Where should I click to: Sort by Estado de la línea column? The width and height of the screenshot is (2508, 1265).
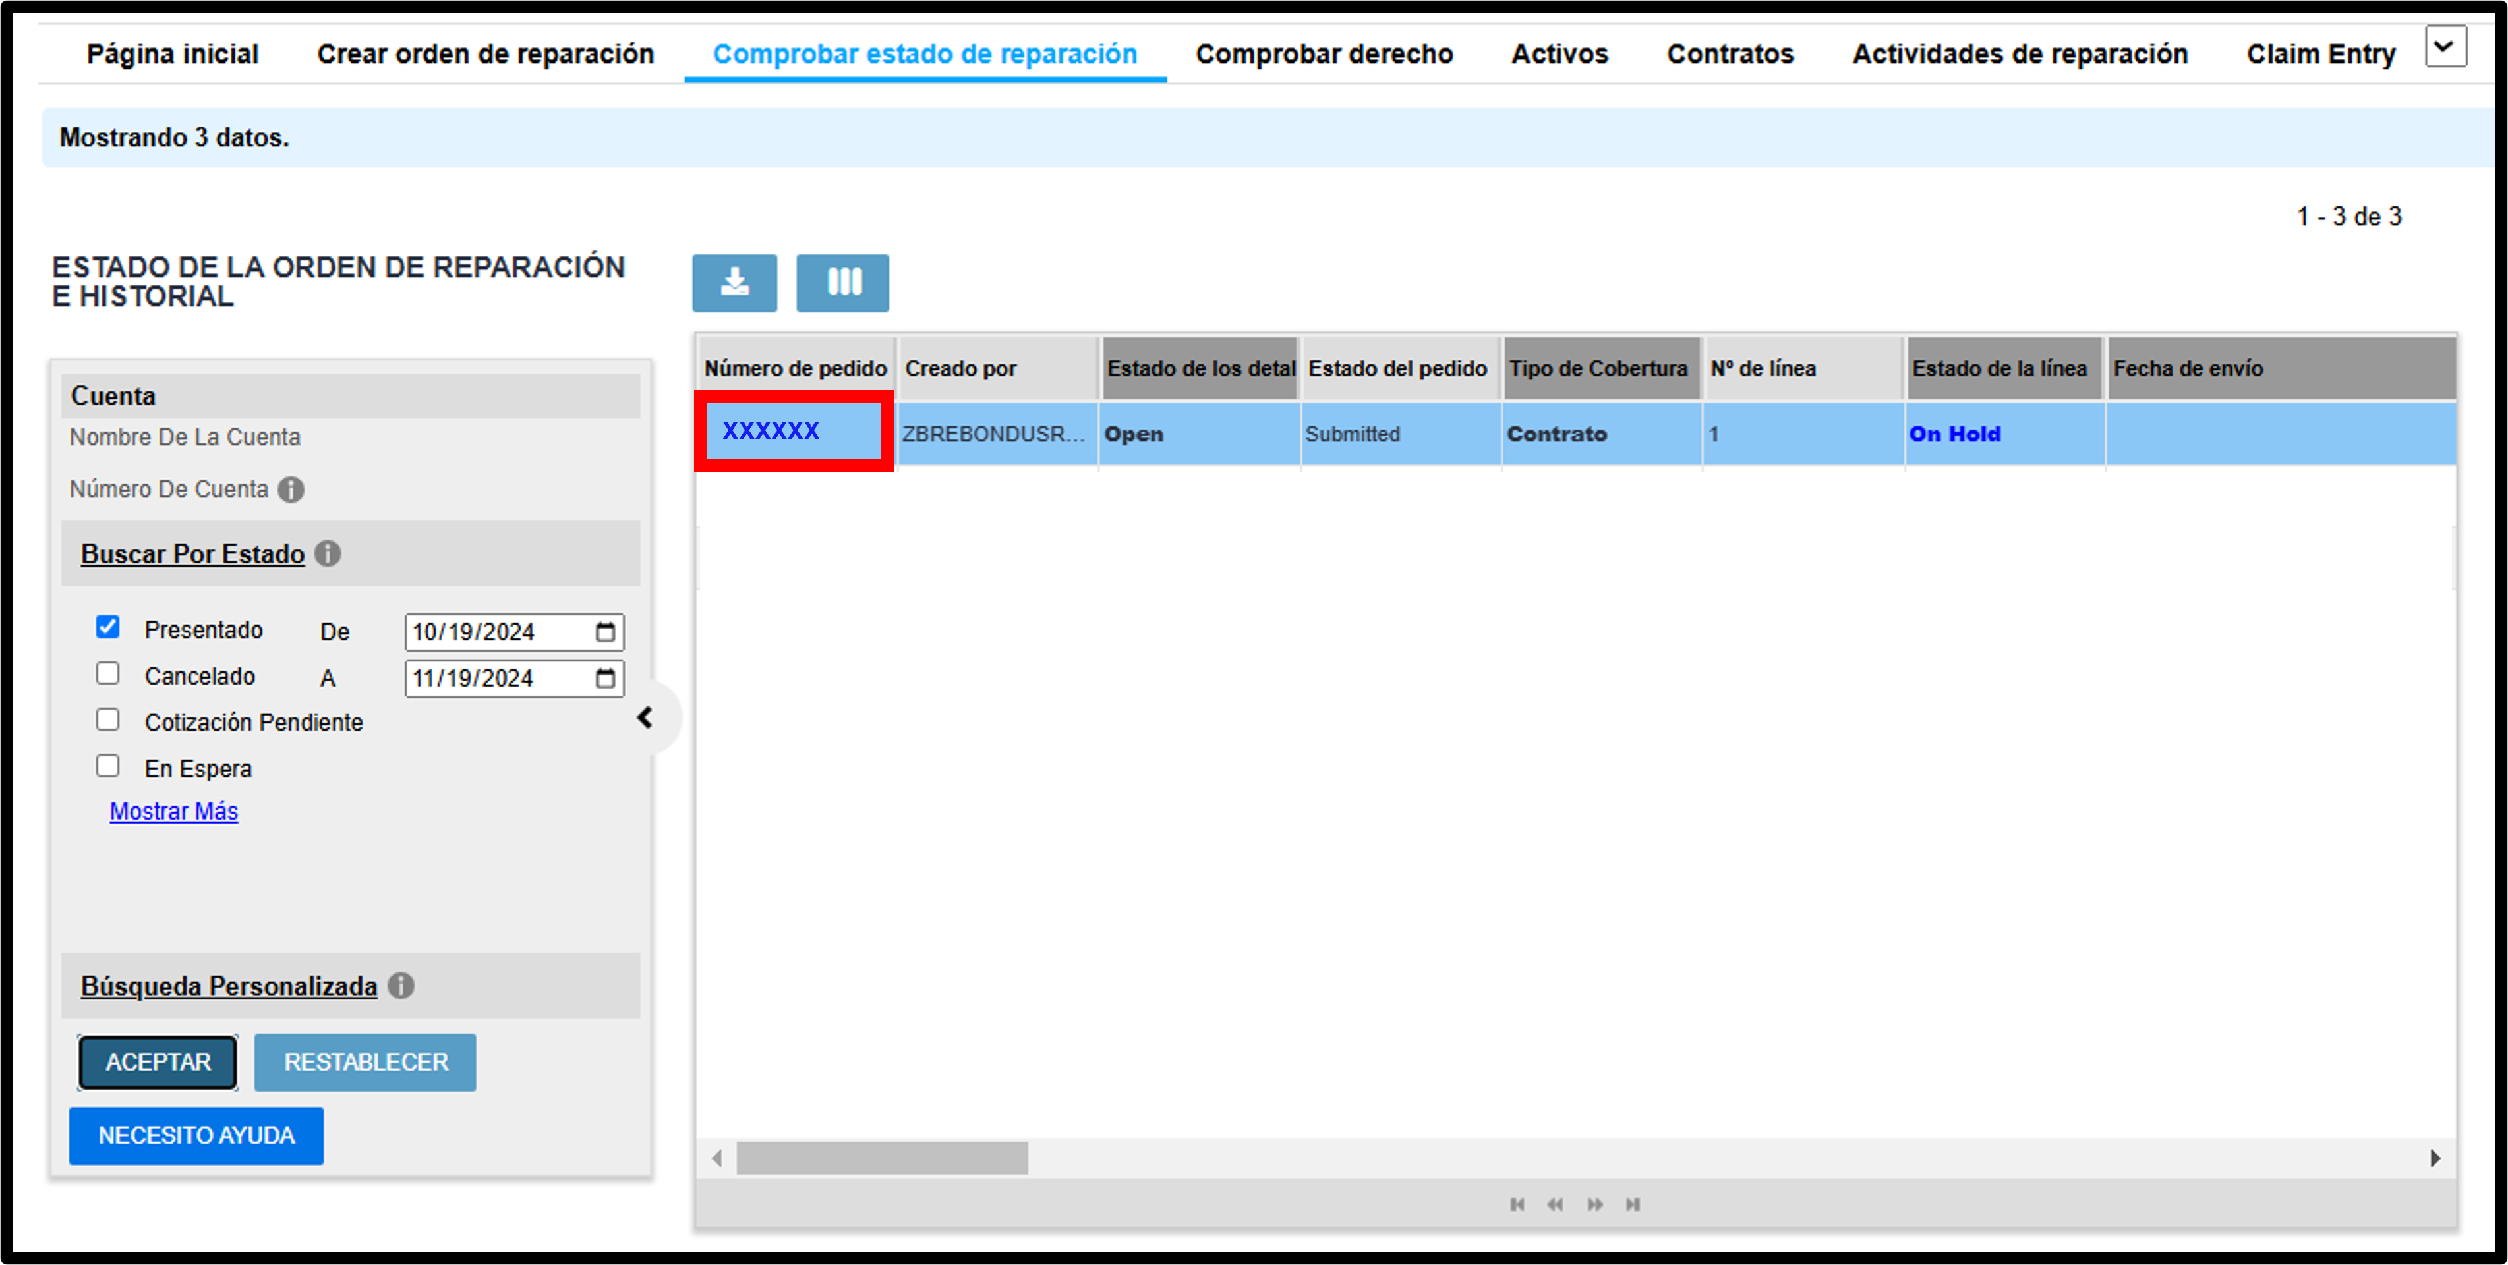pyautogui.click(x=2004, y=368)
